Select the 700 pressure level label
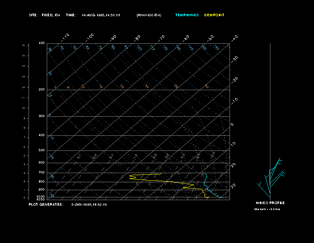 tap(42, 173)
